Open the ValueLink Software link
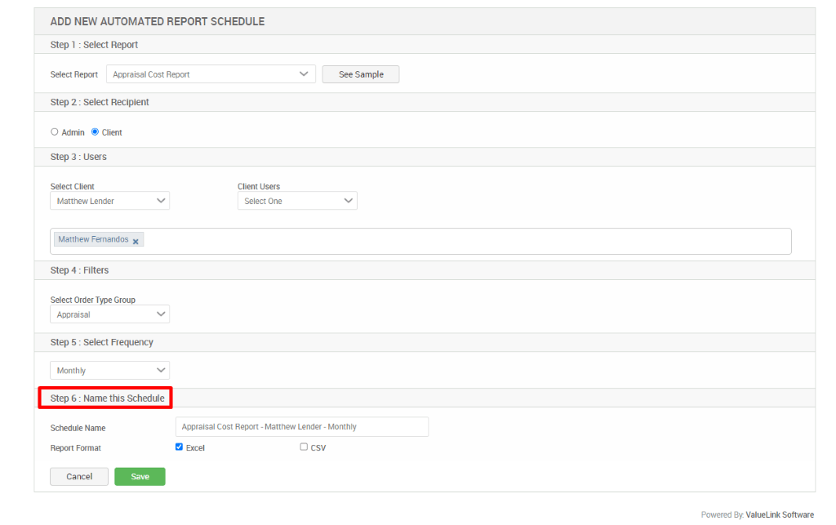This screenshot has height=525, width=836. (x=780, y=514)
